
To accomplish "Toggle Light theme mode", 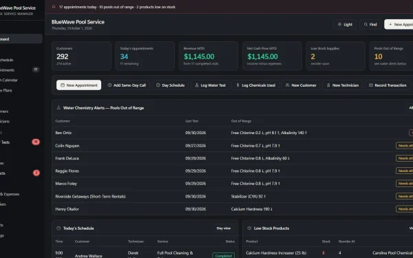I will pos(345,25).
